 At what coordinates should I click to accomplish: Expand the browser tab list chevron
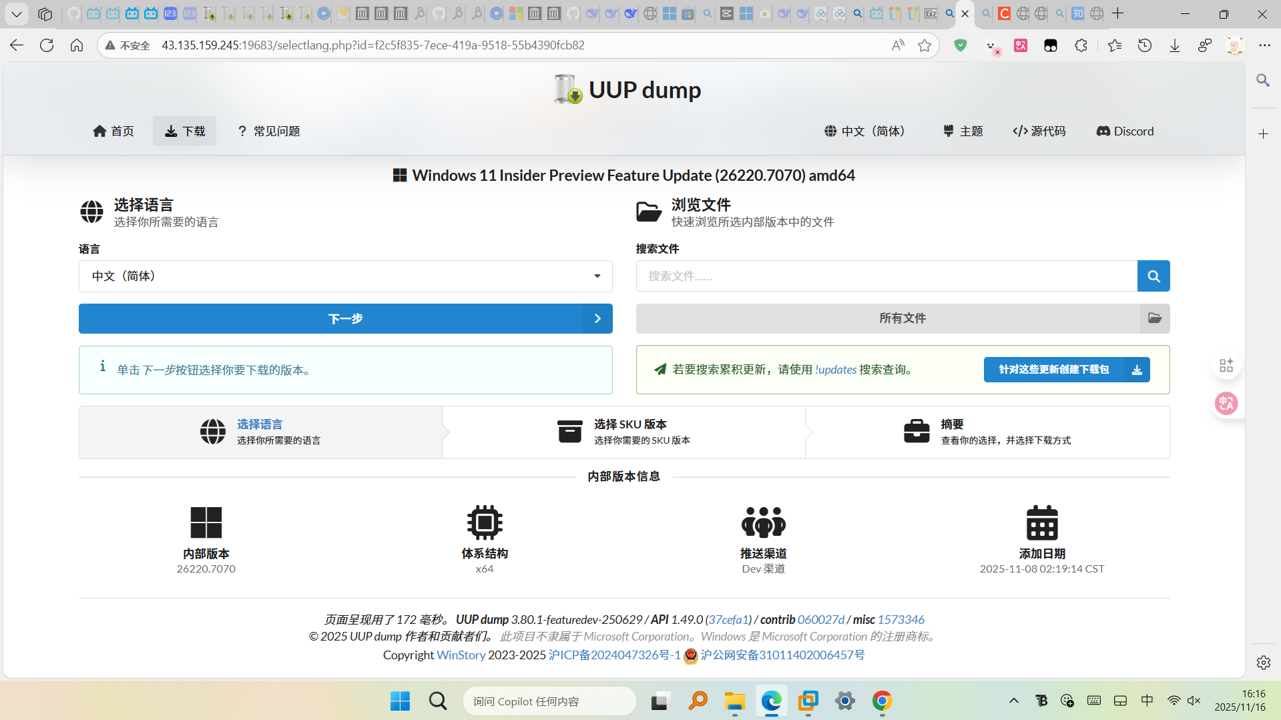[17, 13]
